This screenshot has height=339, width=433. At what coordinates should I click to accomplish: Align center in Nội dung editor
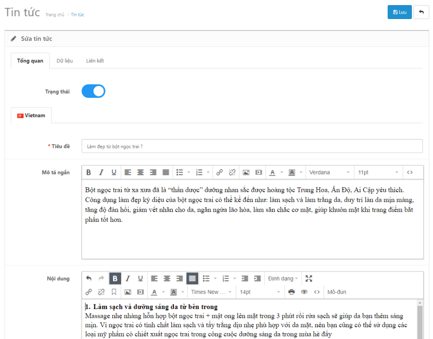(167, 278)
